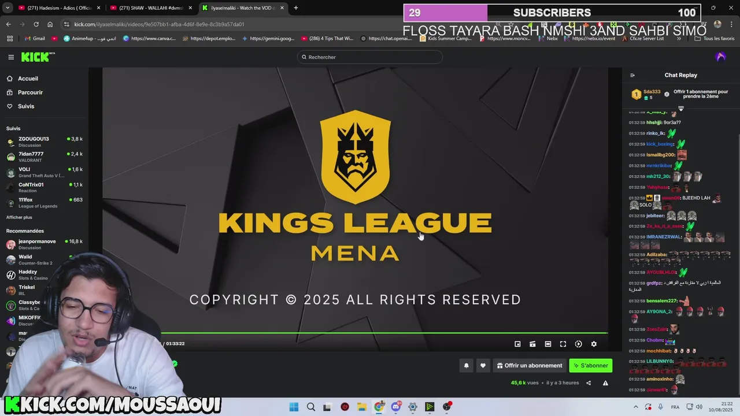Open new browser tab
The height and width of the screenshot is (416, 740).
295,8
